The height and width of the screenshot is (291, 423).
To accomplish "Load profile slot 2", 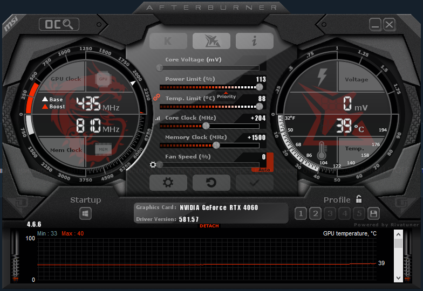I will coord(315,213).
